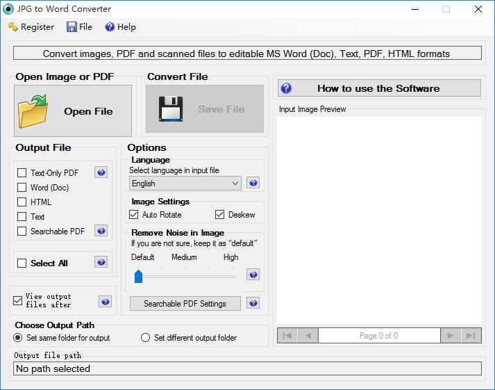Set noise slider to Medium label

[184, 257]
